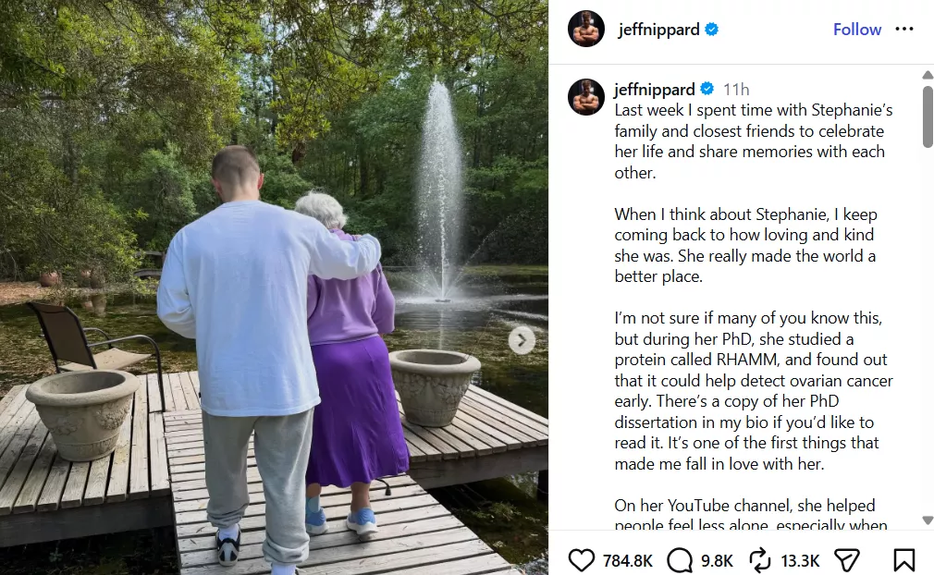Click the verified badge in the caption
This screenshot has height=575, width=934.
click(707, 90)
